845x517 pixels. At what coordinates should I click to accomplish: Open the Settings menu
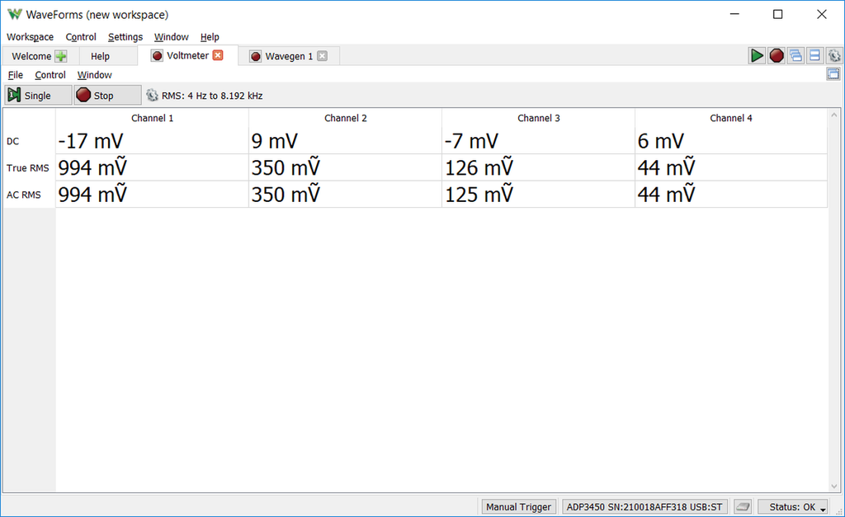click(x=125, y=37)
